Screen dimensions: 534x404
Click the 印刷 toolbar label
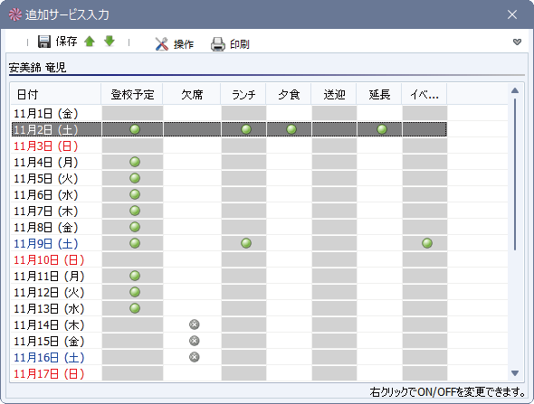click(x=240, y=44)
